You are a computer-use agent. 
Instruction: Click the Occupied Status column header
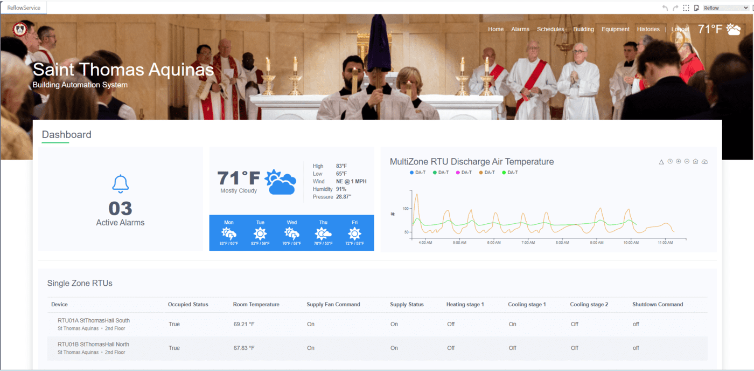pyautogui.click(x=188, y=305)
